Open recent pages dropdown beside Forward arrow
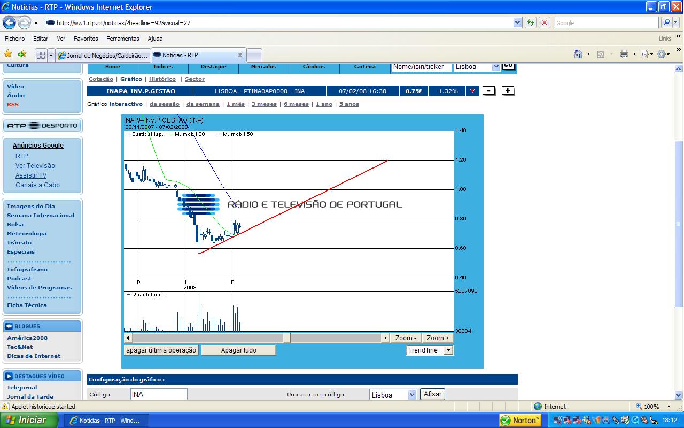684x428 pixels. (x=36, y=23)
